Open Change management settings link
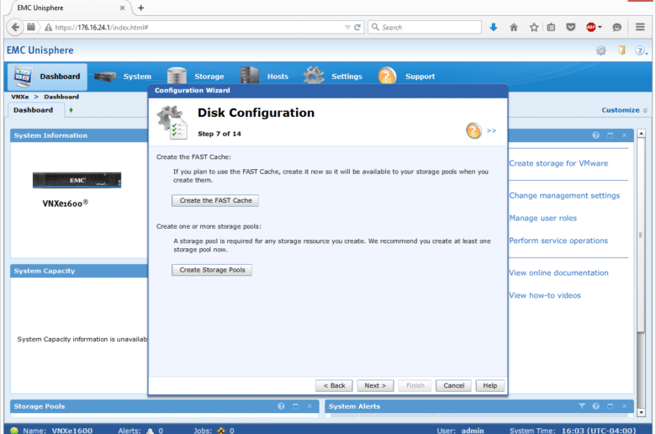 [564, 195]
